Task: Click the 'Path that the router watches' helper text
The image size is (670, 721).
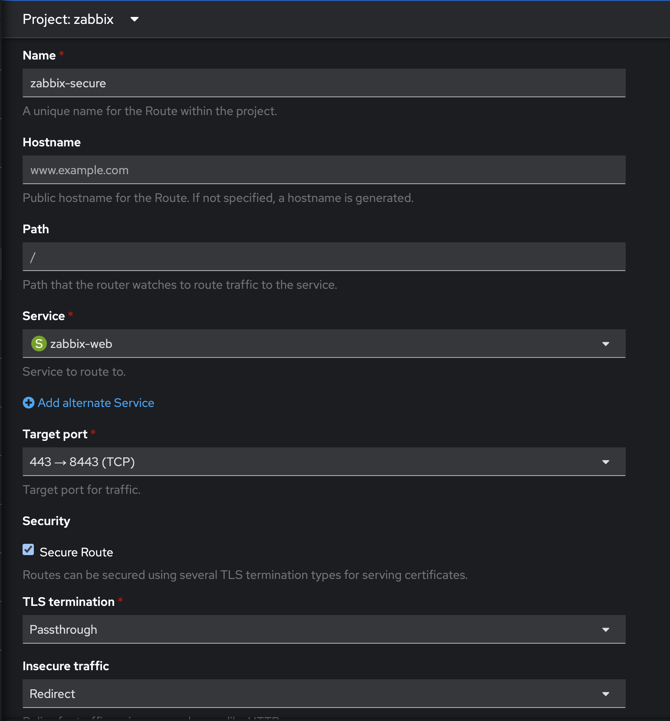Action: coord(180,285)
